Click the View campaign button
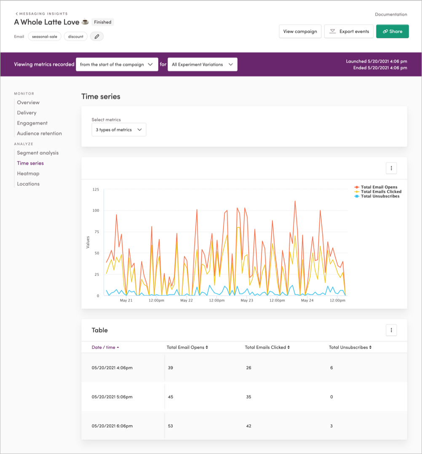The height and width of the screenshot is (454, 422). (300, 31)
